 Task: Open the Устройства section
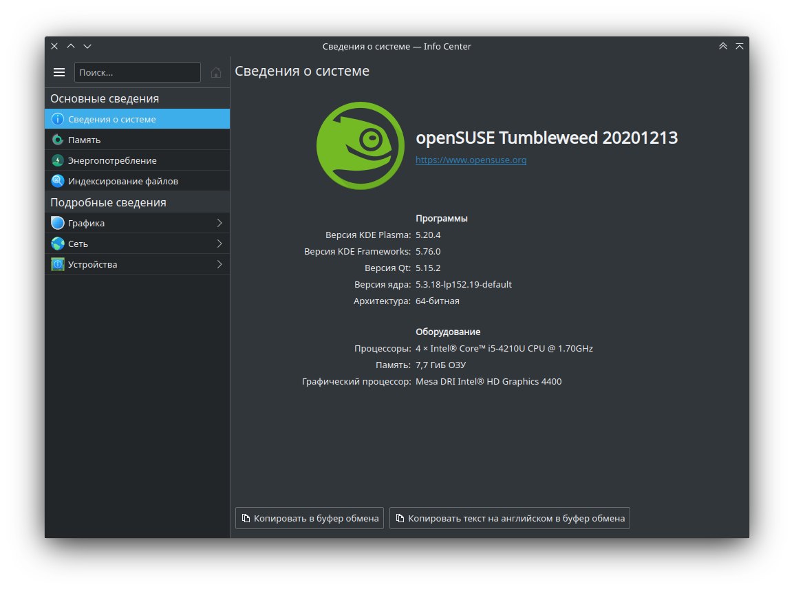click(x=137, y=264)
